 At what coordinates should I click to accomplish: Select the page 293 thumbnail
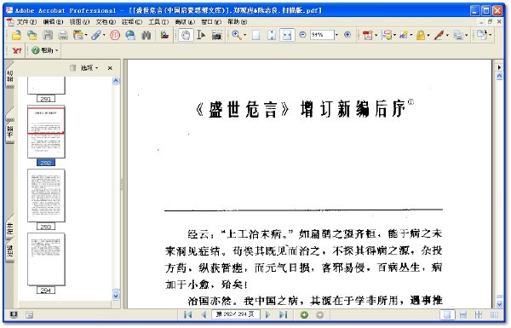[x=46, y=195]
